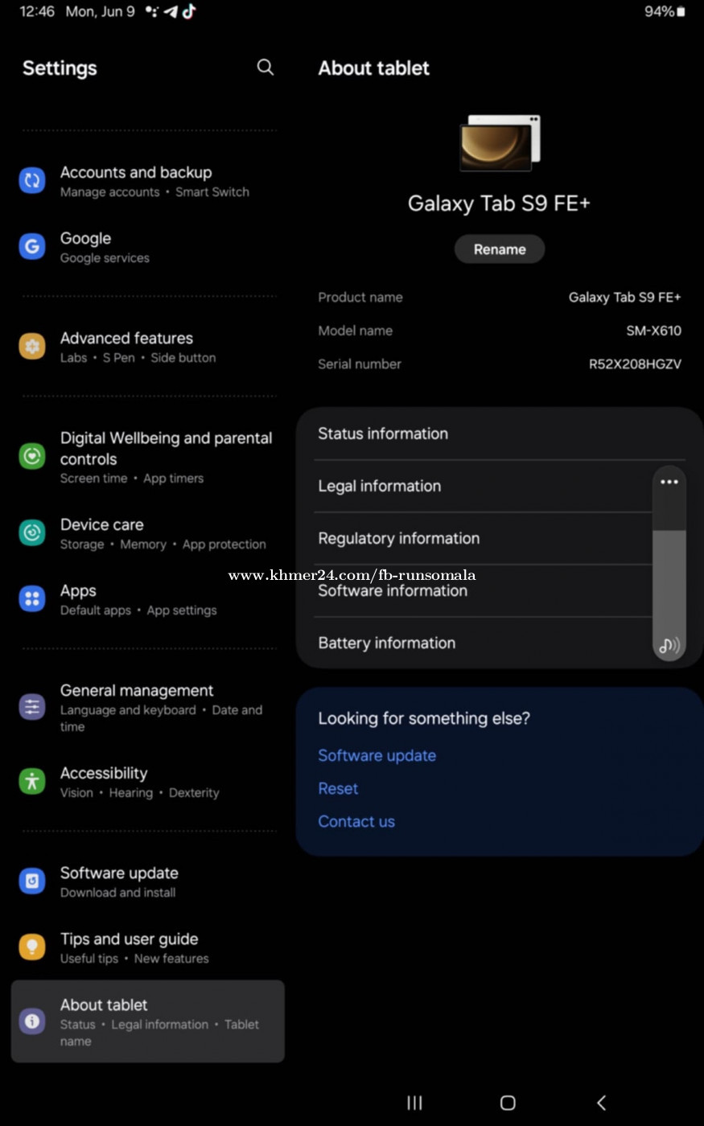Click the Rename button

(x=500, y=249)
